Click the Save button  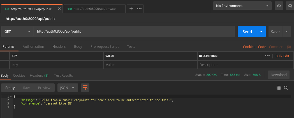(275, 31)
